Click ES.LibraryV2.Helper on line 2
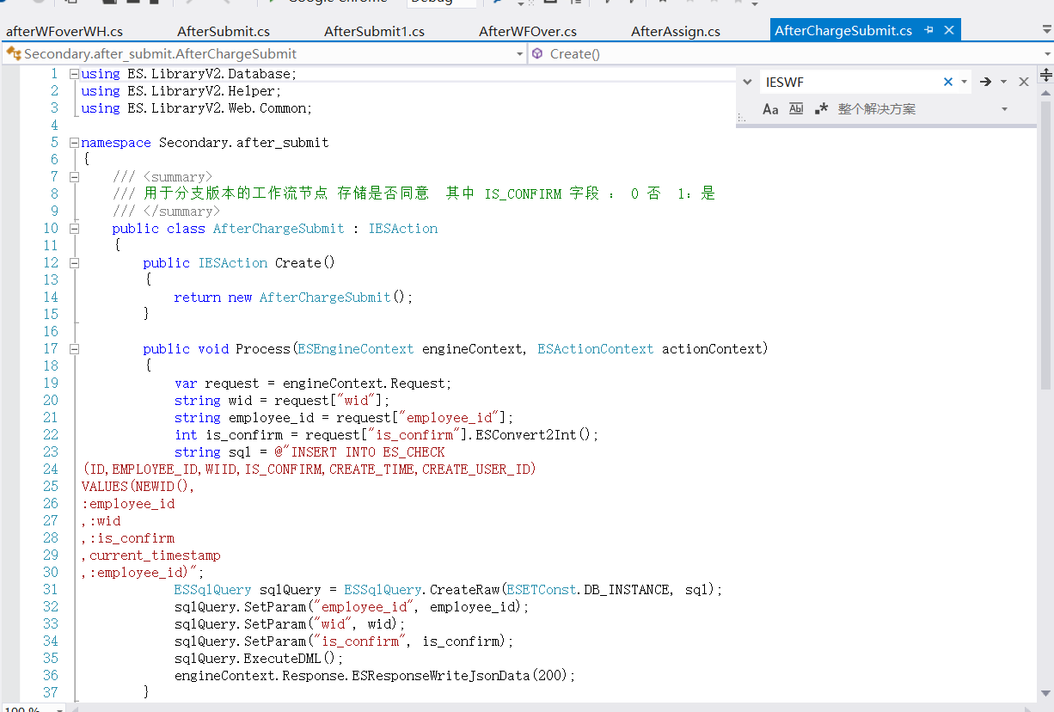This screenshot has height=712, width=1054. point(200,91)
